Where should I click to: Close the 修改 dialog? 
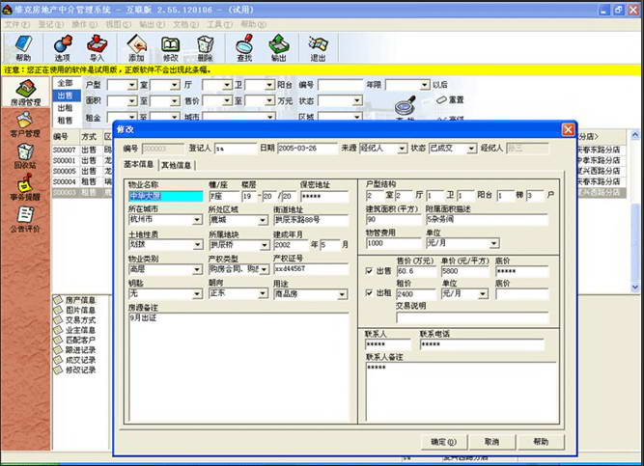[x=568, y=129]
